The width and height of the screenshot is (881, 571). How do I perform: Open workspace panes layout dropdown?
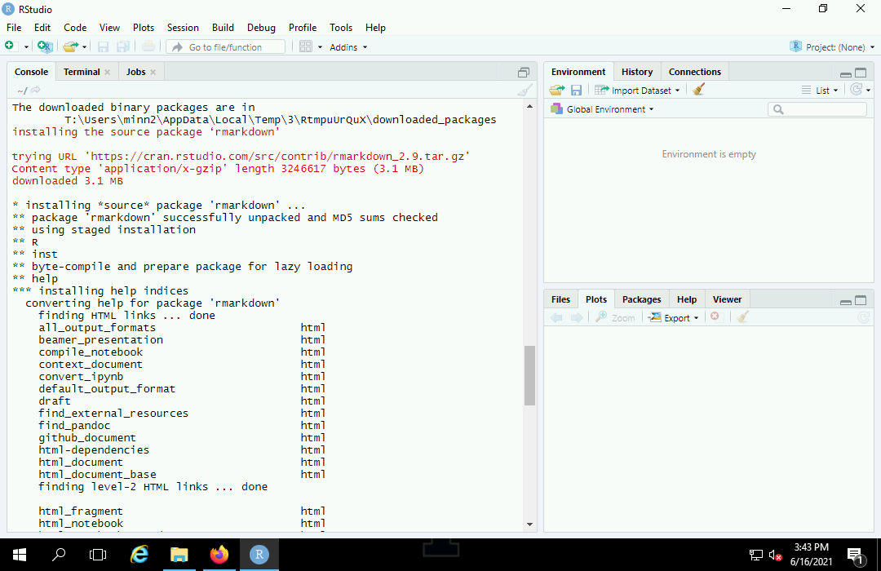point(311,47)
